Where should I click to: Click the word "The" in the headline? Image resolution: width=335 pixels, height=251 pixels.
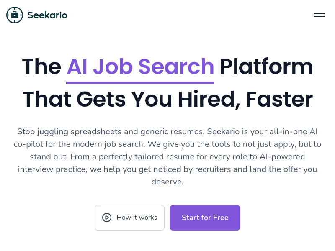41,67
